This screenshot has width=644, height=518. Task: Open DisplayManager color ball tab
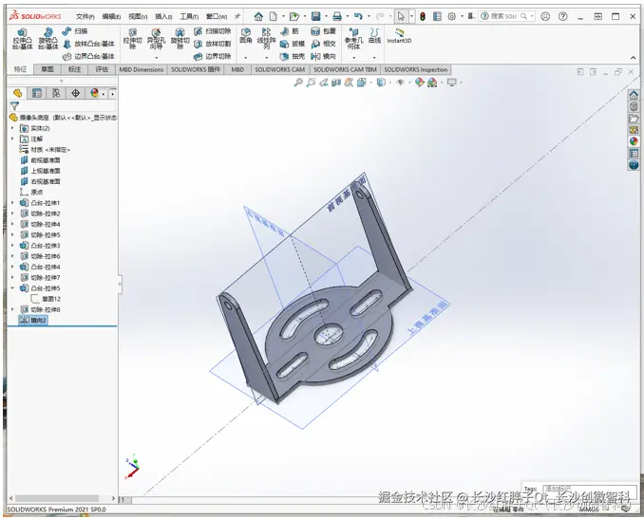[x=94, y=93]
